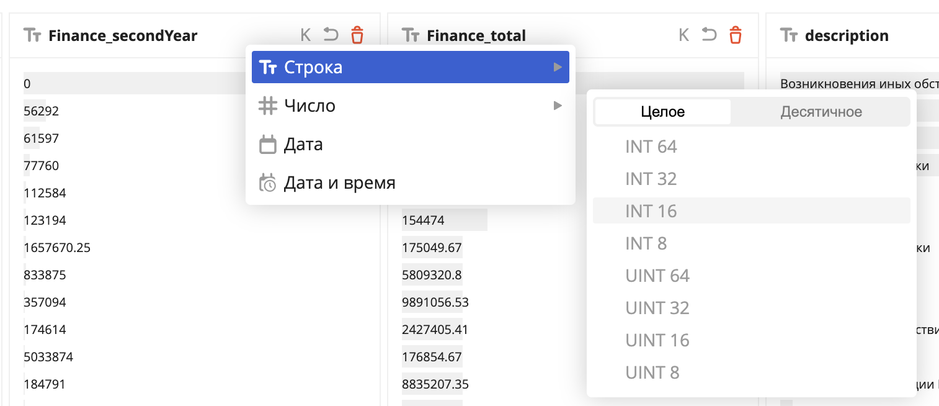The width and height of the screenshot is (939, 406).
Task: Click the undo arrow on Finance_secondYear column
Action: click(x=331, y=35)
